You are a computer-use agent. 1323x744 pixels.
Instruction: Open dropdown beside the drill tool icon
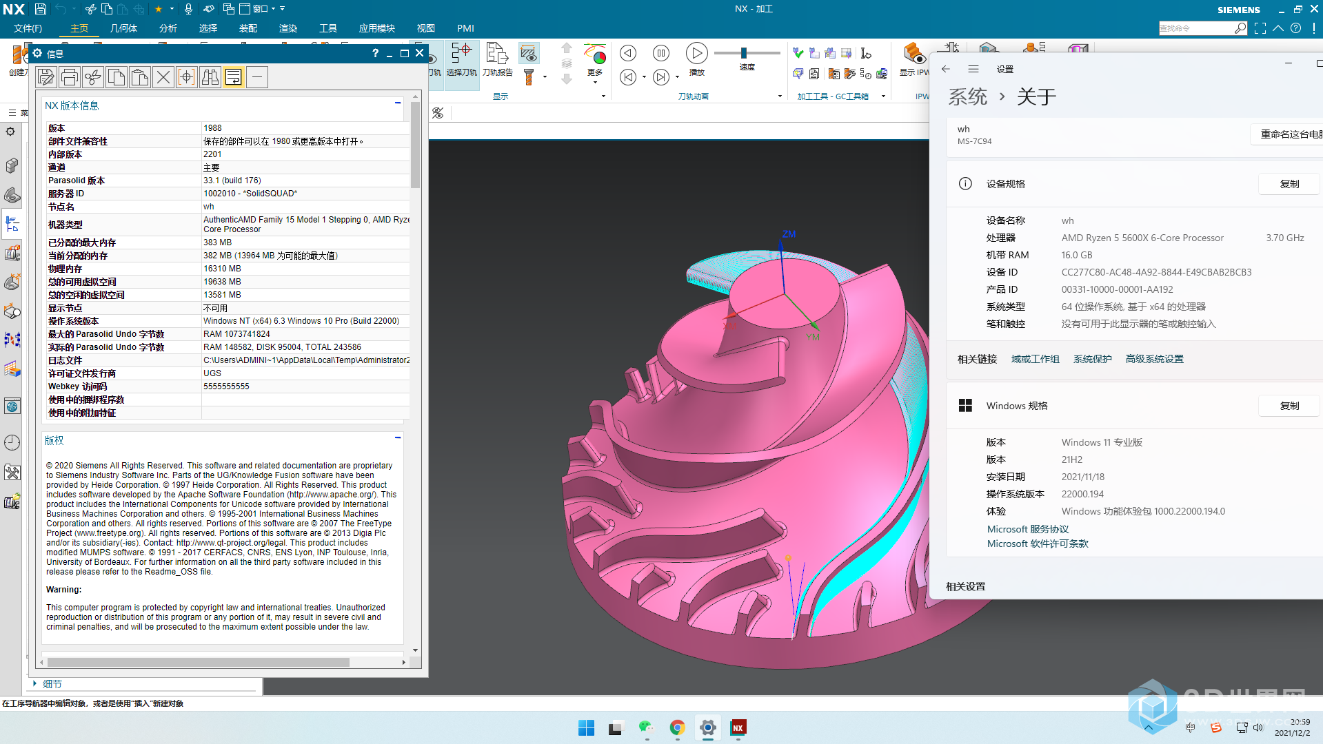click(545, 77)
